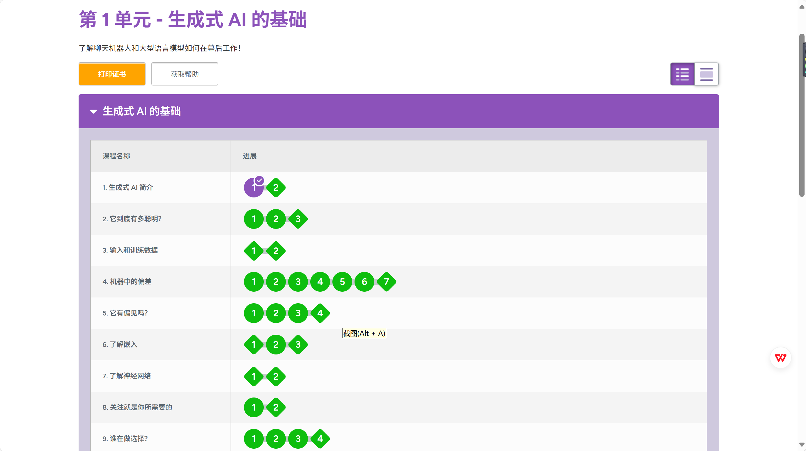Open diamond level 3 in 了解嵌入 row
This screenshot has height=451, width=806.
pyautogui.click(x=298, y=344)
